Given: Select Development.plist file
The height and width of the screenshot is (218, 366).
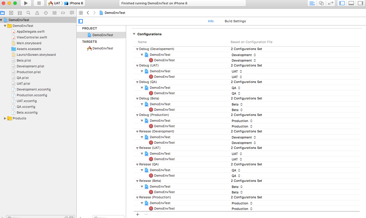Looking at the screenshot, I should tap(30, 66).
